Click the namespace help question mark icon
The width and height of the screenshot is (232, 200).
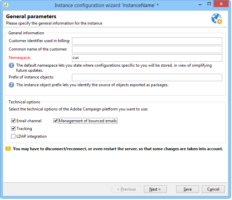tap(11, 65)
